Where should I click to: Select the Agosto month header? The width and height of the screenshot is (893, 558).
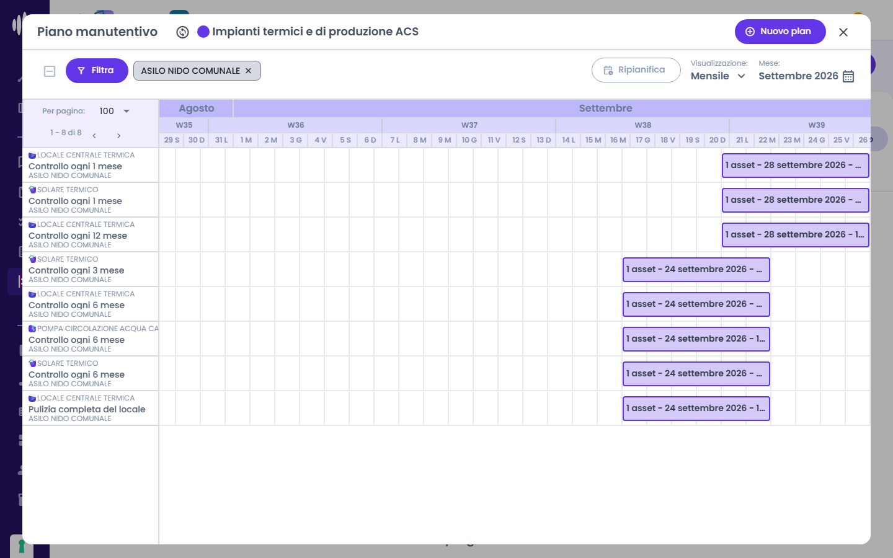tap(196, 108)
